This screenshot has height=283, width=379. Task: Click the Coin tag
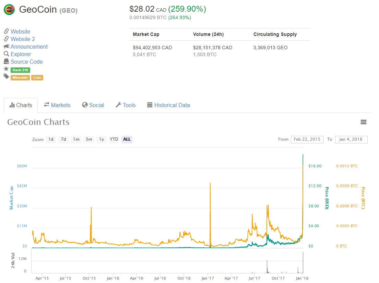(37, 78)
